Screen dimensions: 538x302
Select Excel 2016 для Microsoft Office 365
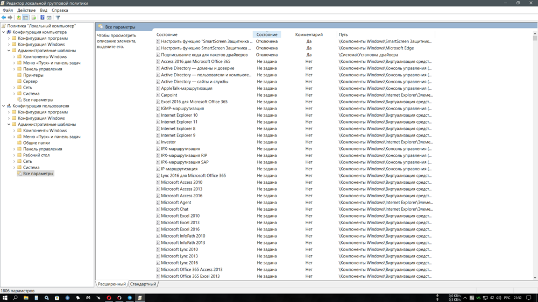[x=294, y=102]
